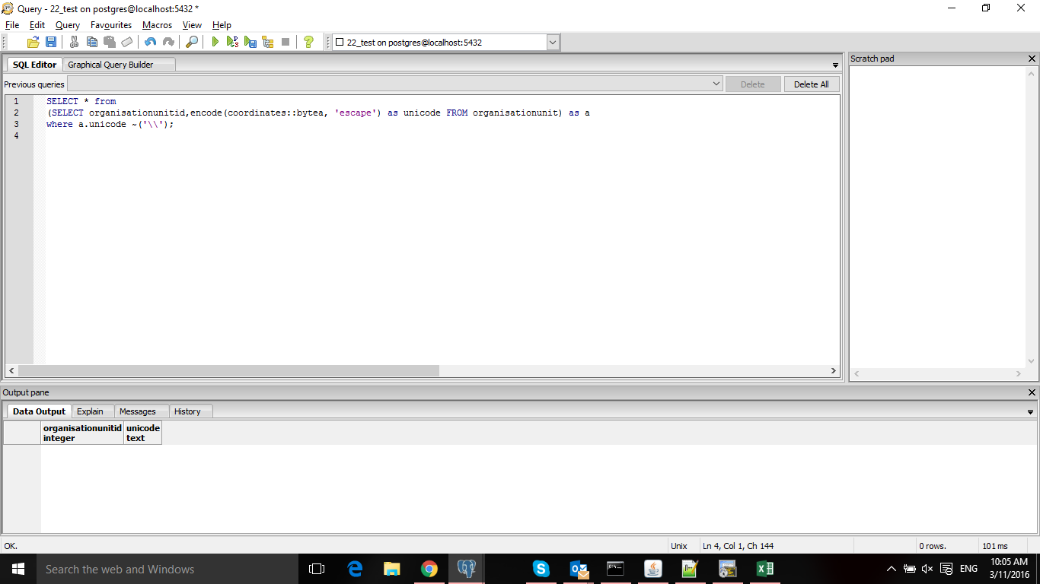Close the Scratch pad panel
Screen dimensions: 1040x584
(1032, 59)
